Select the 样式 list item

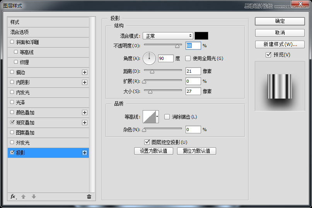[x=48, y=22]
